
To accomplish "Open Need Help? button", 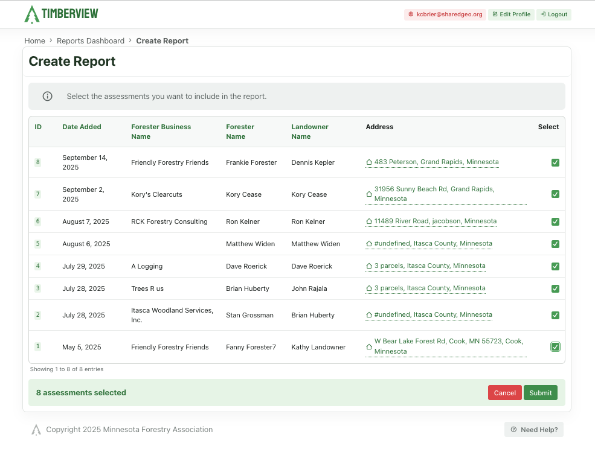I will (x=534, y=429).
